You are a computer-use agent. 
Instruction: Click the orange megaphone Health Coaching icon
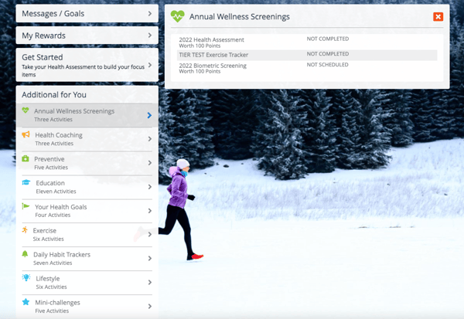(x=26, y=134)
